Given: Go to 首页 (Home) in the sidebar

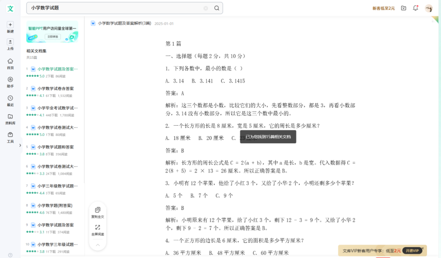Looking at the screenshot, I should pos(10,61).
